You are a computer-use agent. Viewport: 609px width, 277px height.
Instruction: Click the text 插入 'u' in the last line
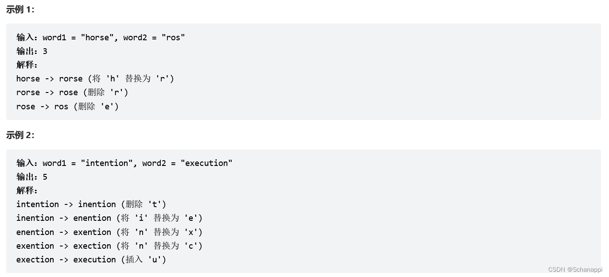pyautogui.click(x=144, y=260)
